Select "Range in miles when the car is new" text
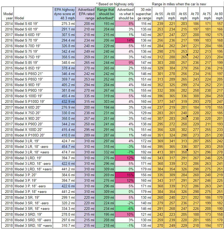Viewport: 224px width, 230px height. click(179, 4)
